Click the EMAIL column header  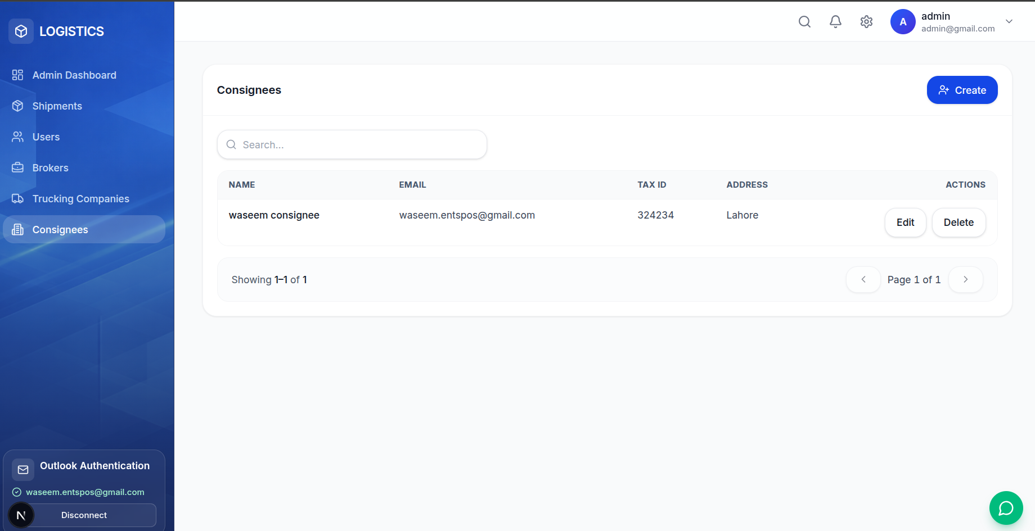click(x=412, y=185)
